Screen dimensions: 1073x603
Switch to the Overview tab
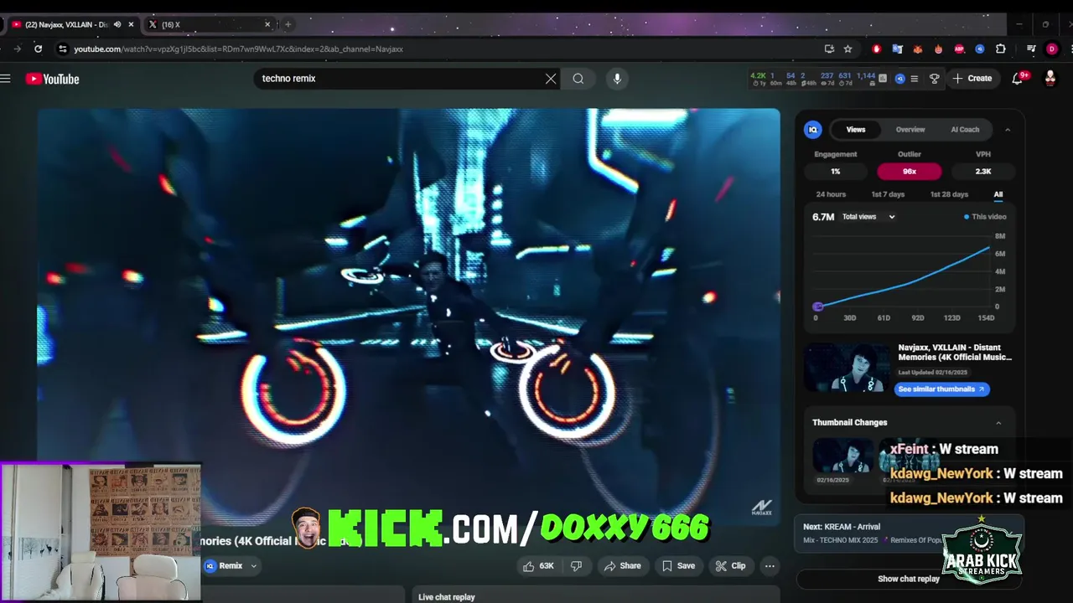910,130
